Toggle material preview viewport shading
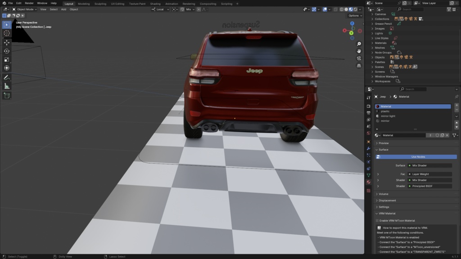The image size is (461, 259). point(351,9)
